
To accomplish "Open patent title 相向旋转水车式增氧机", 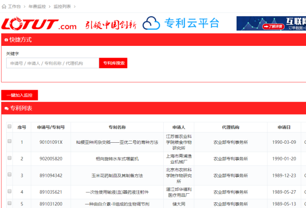I will click(x=117, y=159).
